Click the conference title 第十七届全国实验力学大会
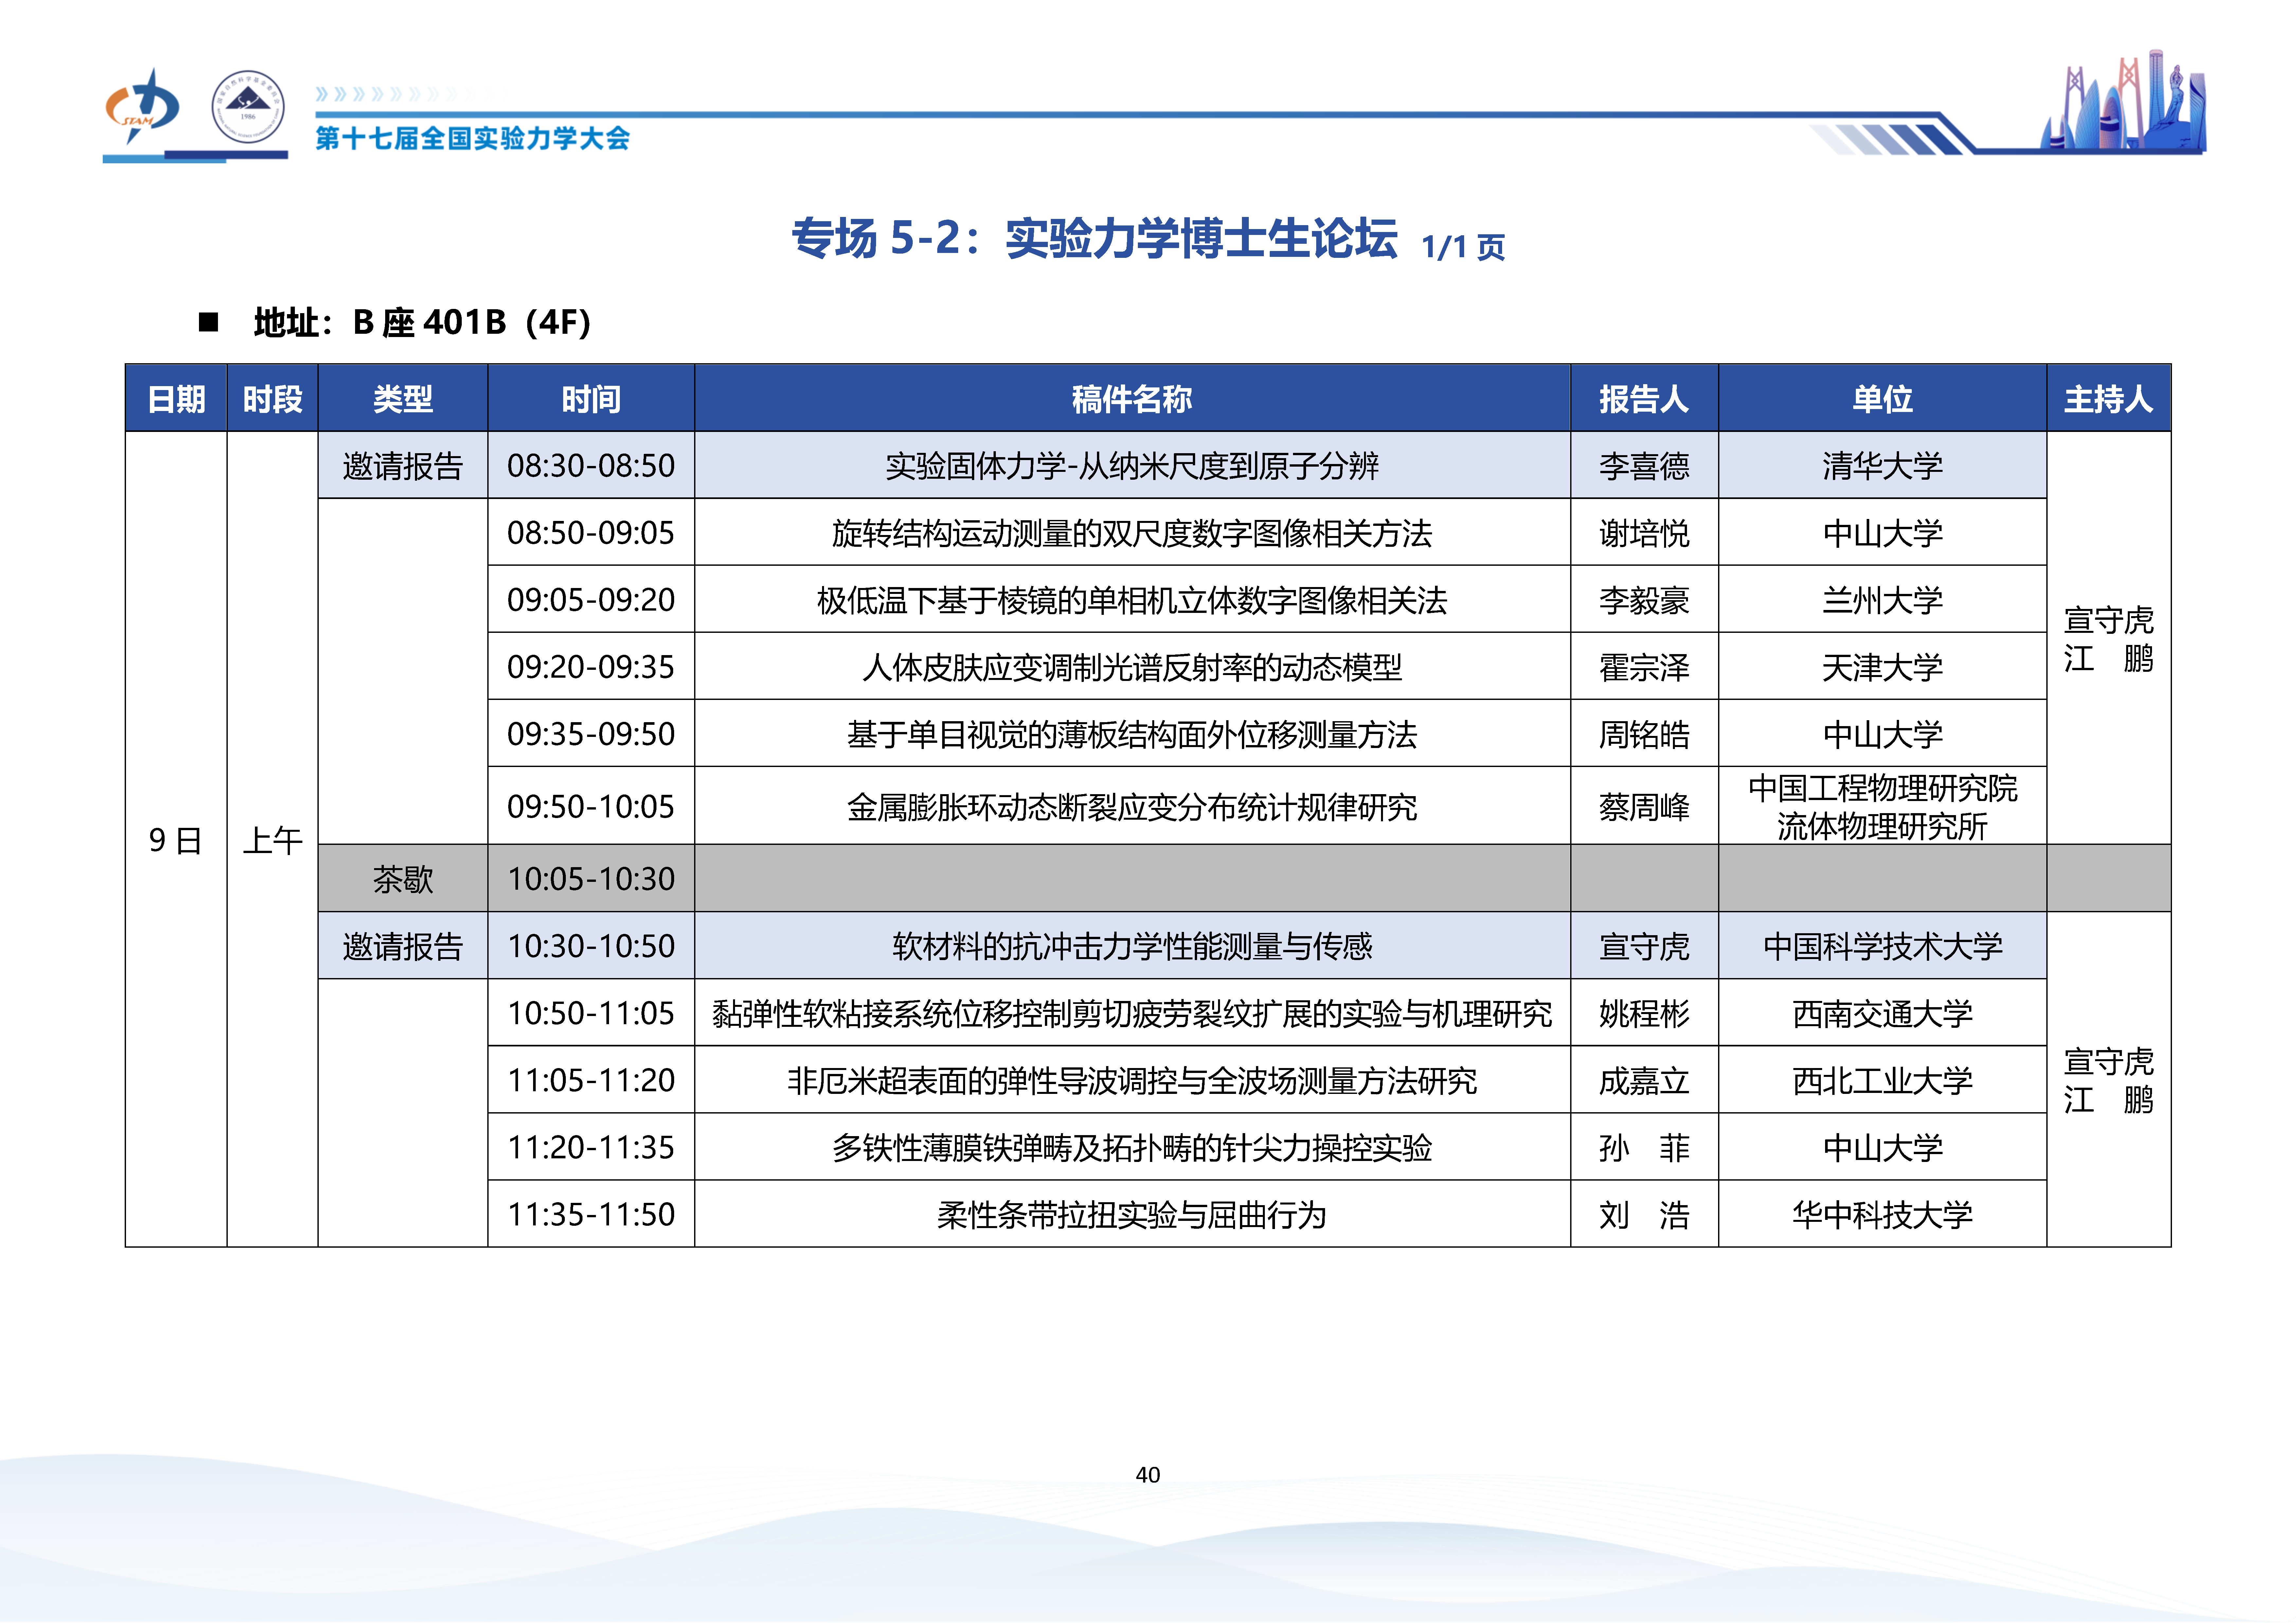 coord(472,138)
